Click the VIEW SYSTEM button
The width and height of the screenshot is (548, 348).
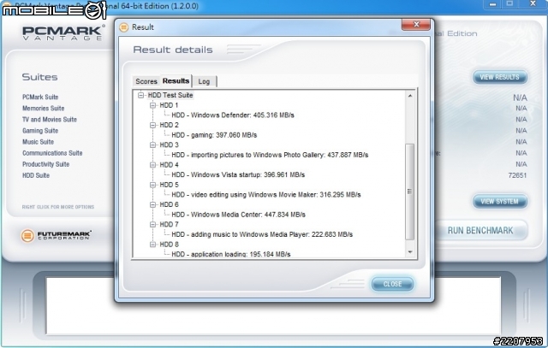click(x=499, y=202)
